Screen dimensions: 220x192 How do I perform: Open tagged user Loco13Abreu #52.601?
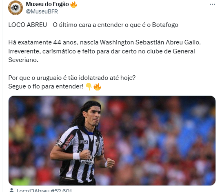pyautogui.click(x=44, y=190)
